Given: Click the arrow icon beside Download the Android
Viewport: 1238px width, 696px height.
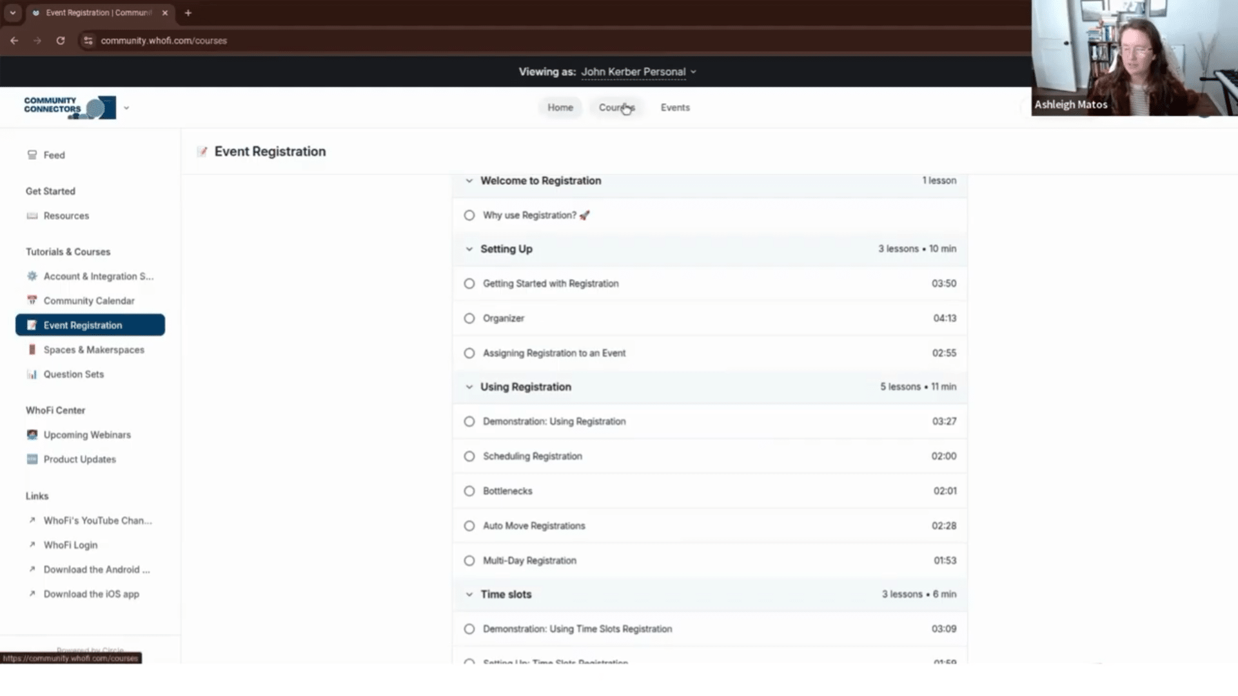Looking at the screenshot, I should click(32, 569).
